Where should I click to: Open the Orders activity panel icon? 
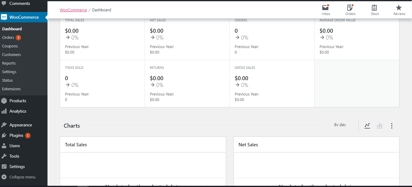[350, 8]
